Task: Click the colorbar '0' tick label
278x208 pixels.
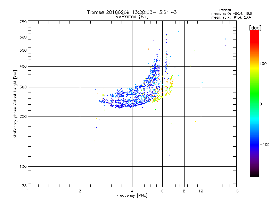Action: (261, 104)
